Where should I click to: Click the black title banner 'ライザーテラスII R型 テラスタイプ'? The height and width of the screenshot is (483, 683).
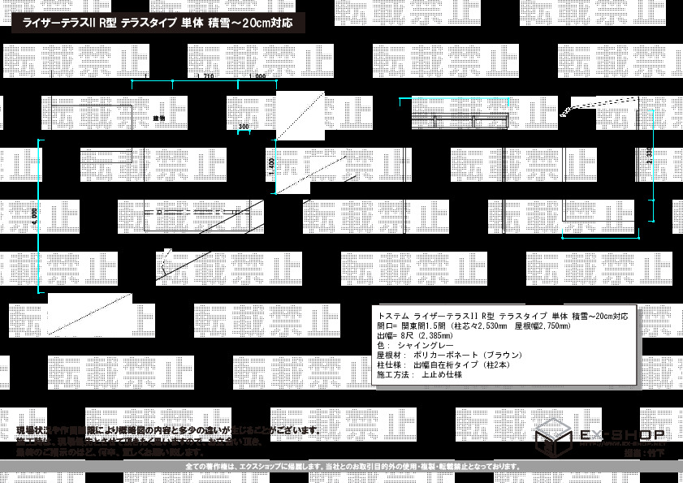(x=158, y=23)
